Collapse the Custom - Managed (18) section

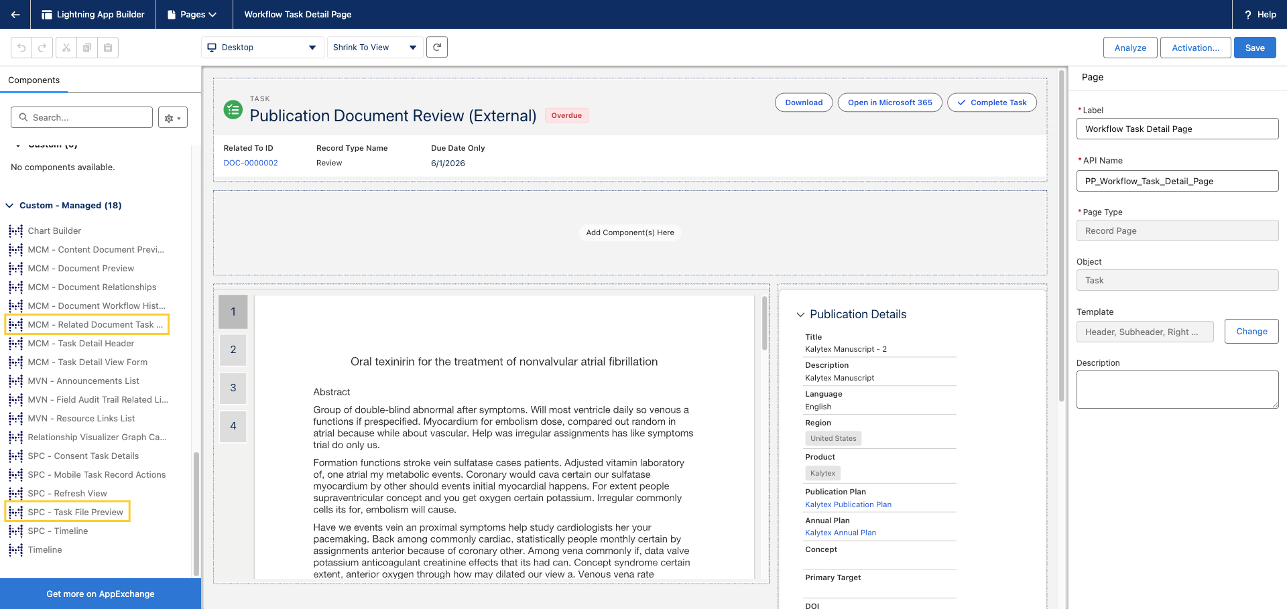point(9,206)
